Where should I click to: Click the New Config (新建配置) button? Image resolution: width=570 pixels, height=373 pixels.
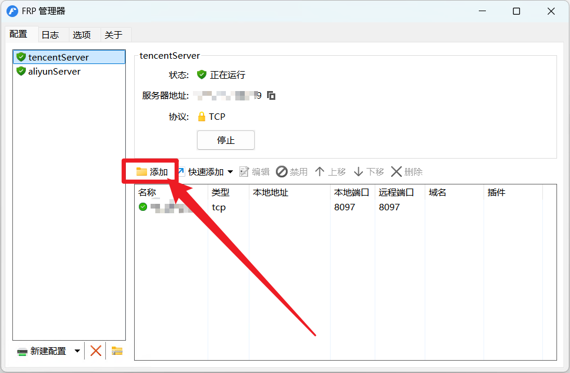click(42, 351)
